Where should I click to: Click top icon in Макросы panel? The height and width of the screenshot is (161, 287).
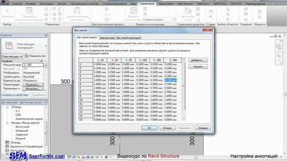tap(260, 12)
